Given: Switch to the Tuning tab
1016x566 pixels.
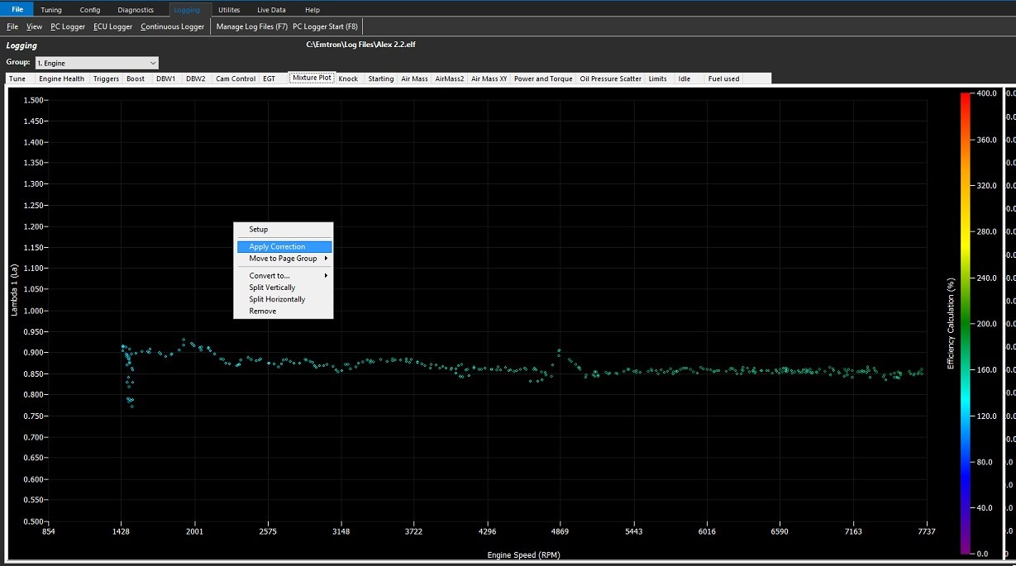Looking at the screenshot, I should [x=51, y=10].
